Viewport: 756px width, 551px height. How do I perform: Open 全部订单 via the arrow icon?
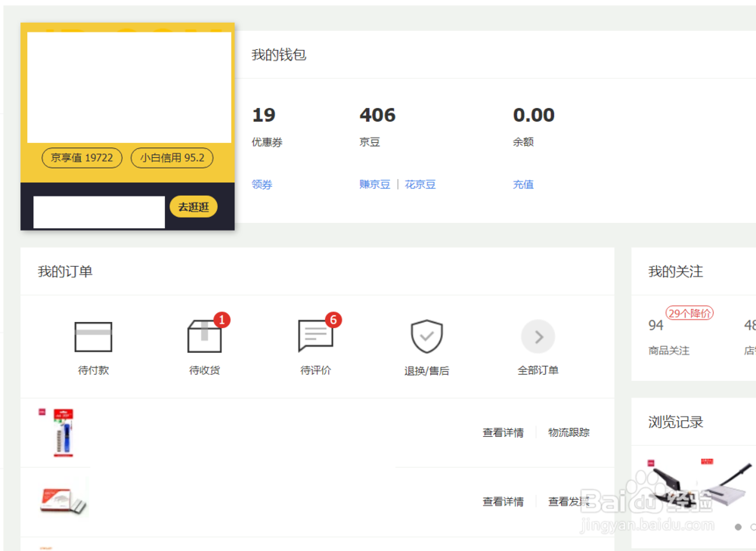coord(538,336)
